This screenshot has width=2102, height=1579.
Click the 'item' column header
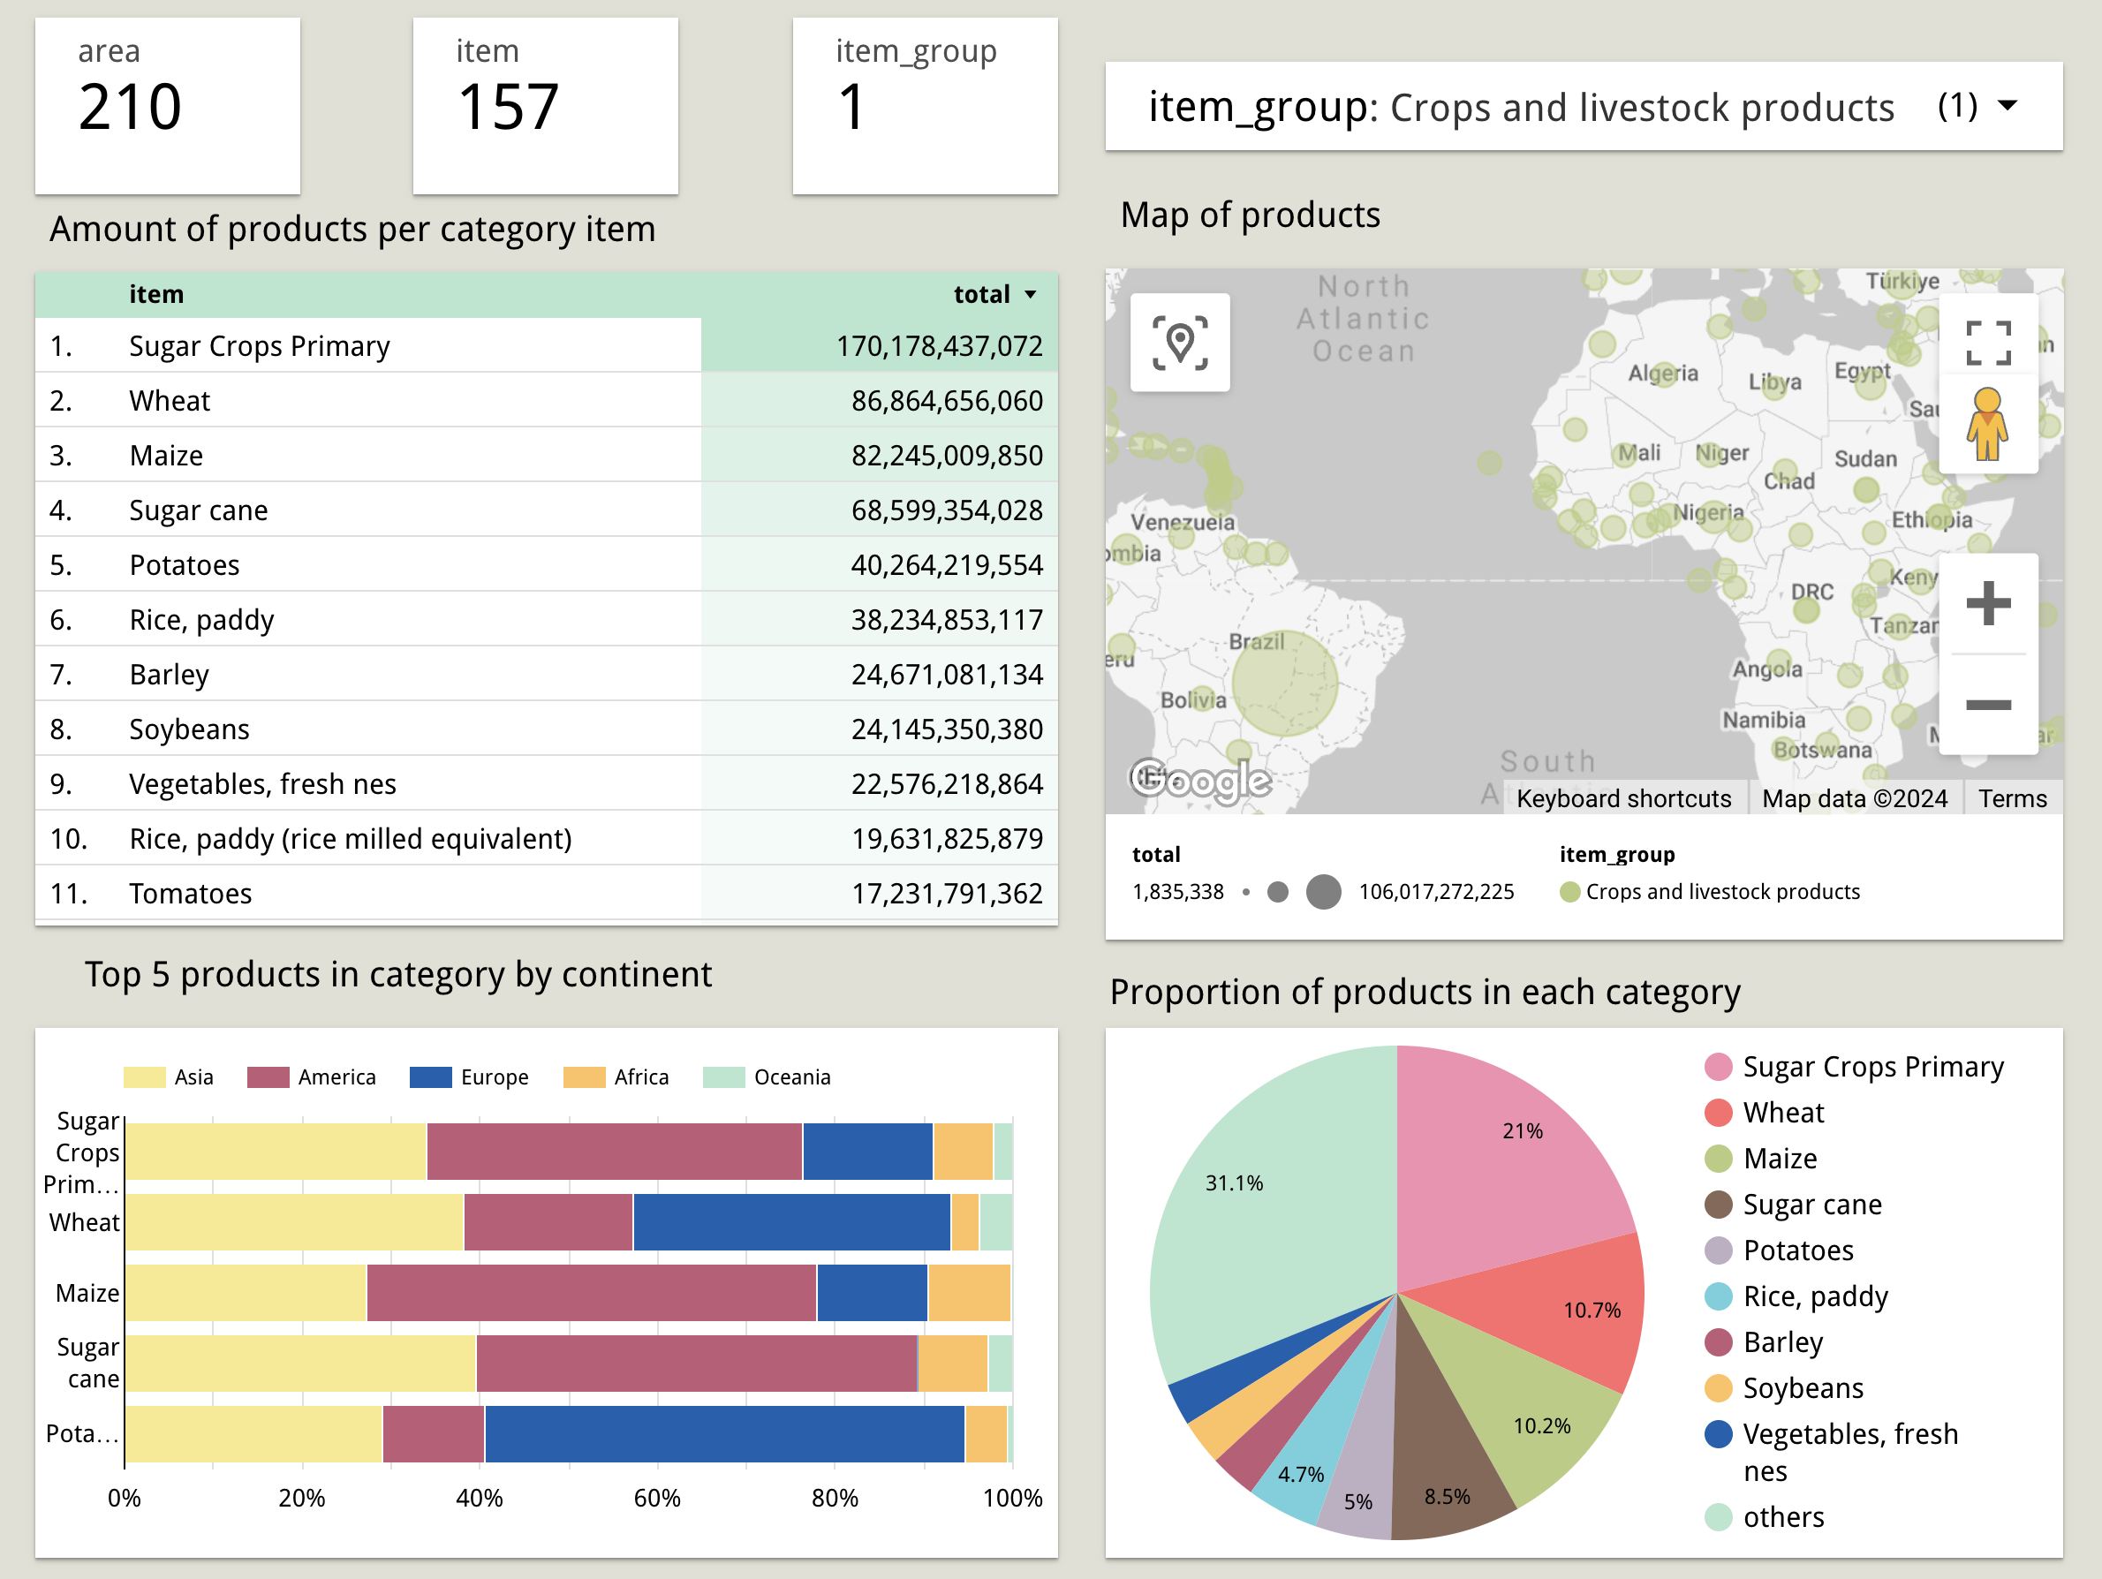point(157,295)
